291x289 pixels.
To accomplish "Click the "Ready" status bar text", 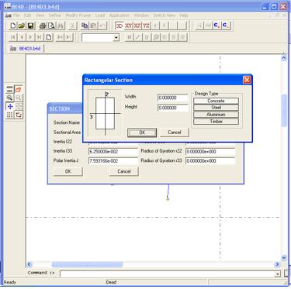I will pyautogui.click(x=10, y=282).
